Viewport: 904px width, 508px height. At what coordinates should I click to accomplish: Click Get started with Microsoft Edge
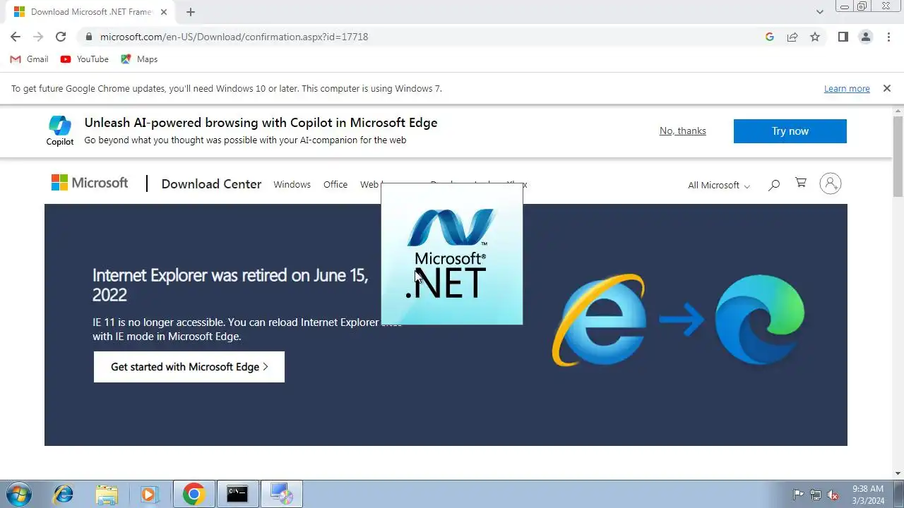coord(189,367)
